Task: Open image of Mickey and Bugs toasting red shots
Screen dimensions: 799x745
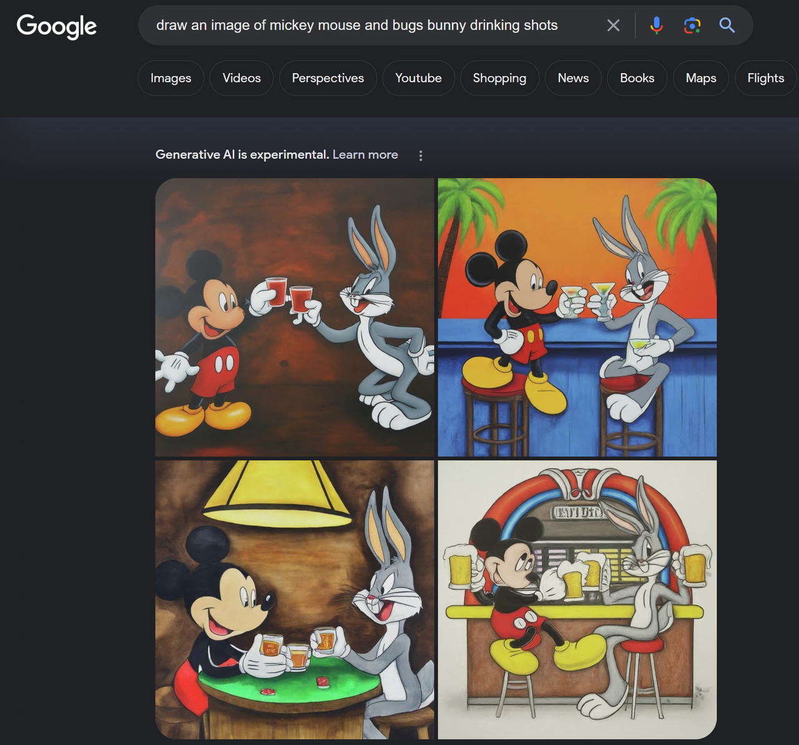Action: coord(295,317)
